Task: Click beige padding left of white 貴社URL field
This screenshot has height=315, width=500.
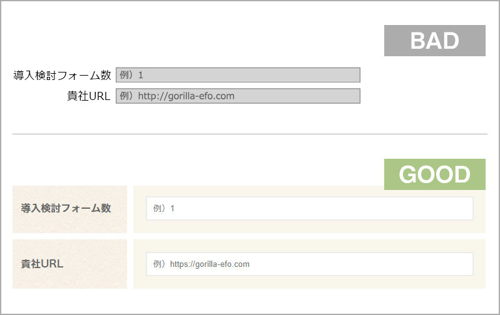Action: tap(140, 264)
